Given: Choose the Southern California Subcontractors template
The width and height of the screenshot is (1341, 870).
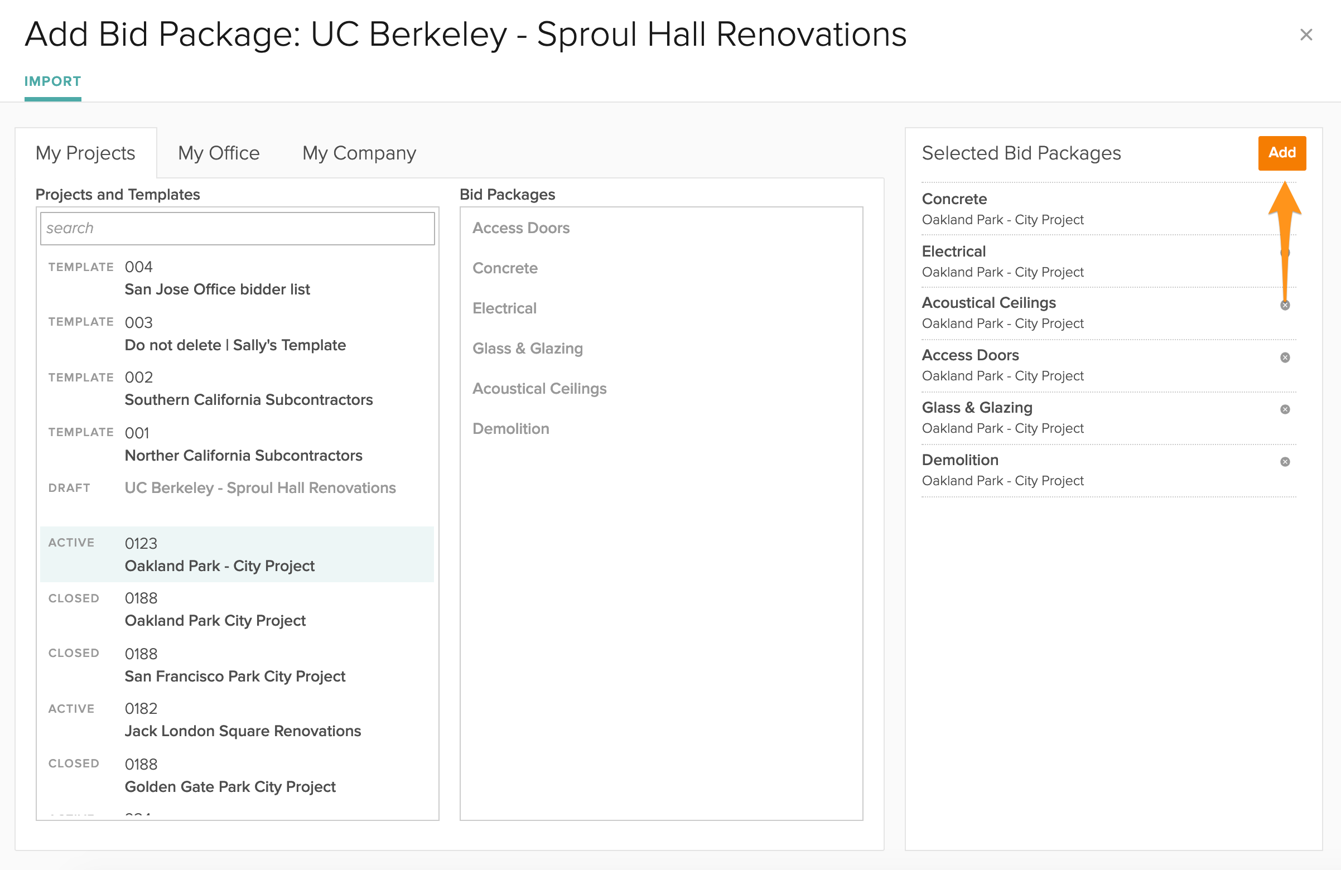Looking at the screenshot, I should pos(248,399).
